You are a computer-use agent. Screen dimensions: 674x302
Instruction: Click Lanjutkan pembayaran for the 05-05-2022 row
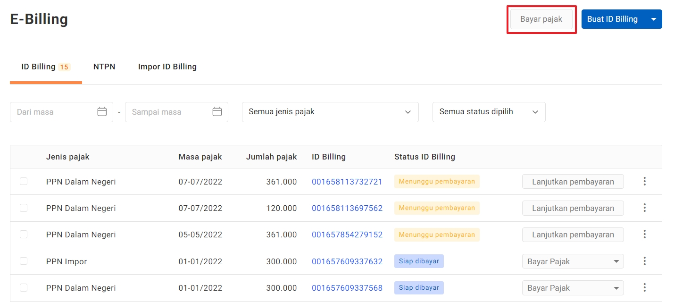click(573, 235)
